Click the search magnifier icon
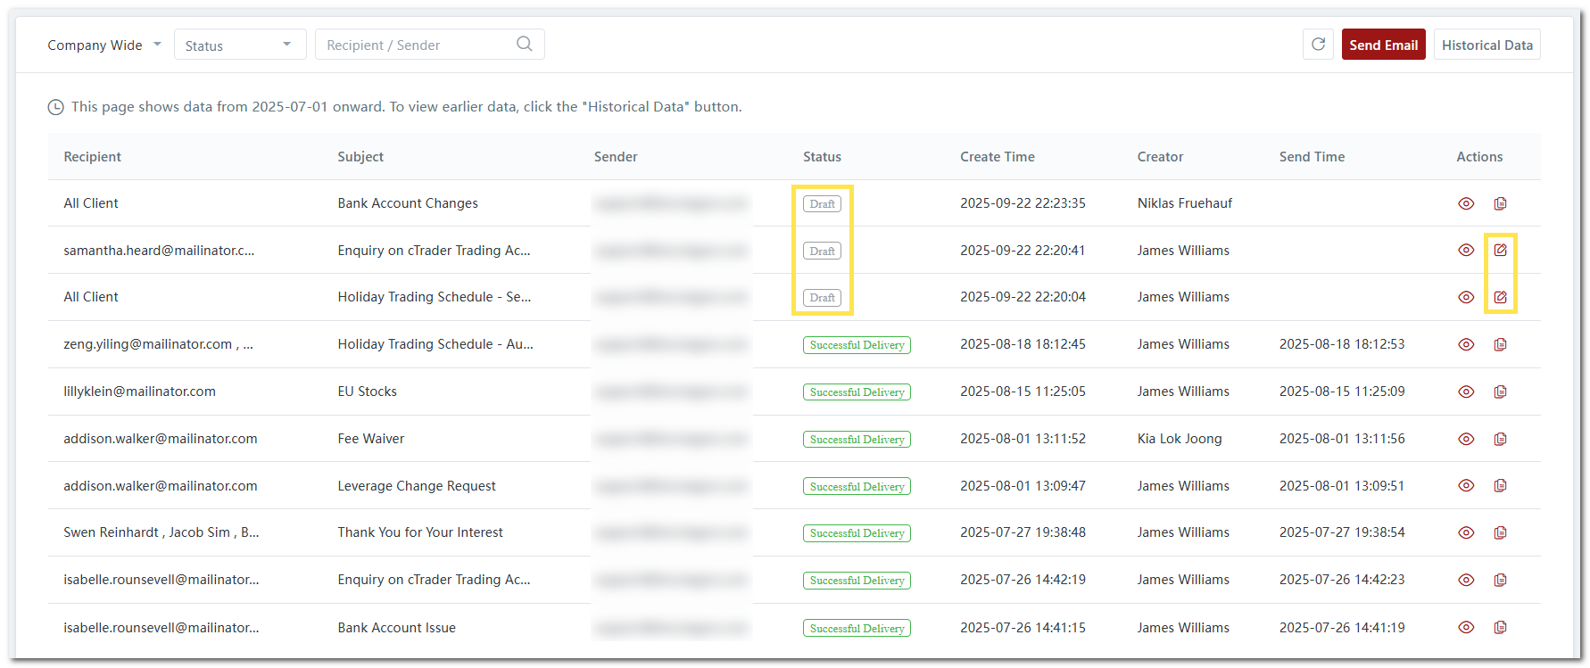Image resolution: width=1590 pixels, height=668 pixels. point(525,45)
